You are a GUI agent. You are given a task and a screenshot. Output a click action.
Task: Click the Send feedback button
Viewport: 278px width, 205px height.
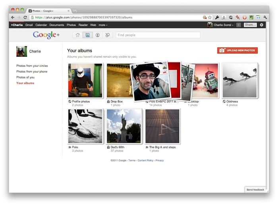point(255,190)
